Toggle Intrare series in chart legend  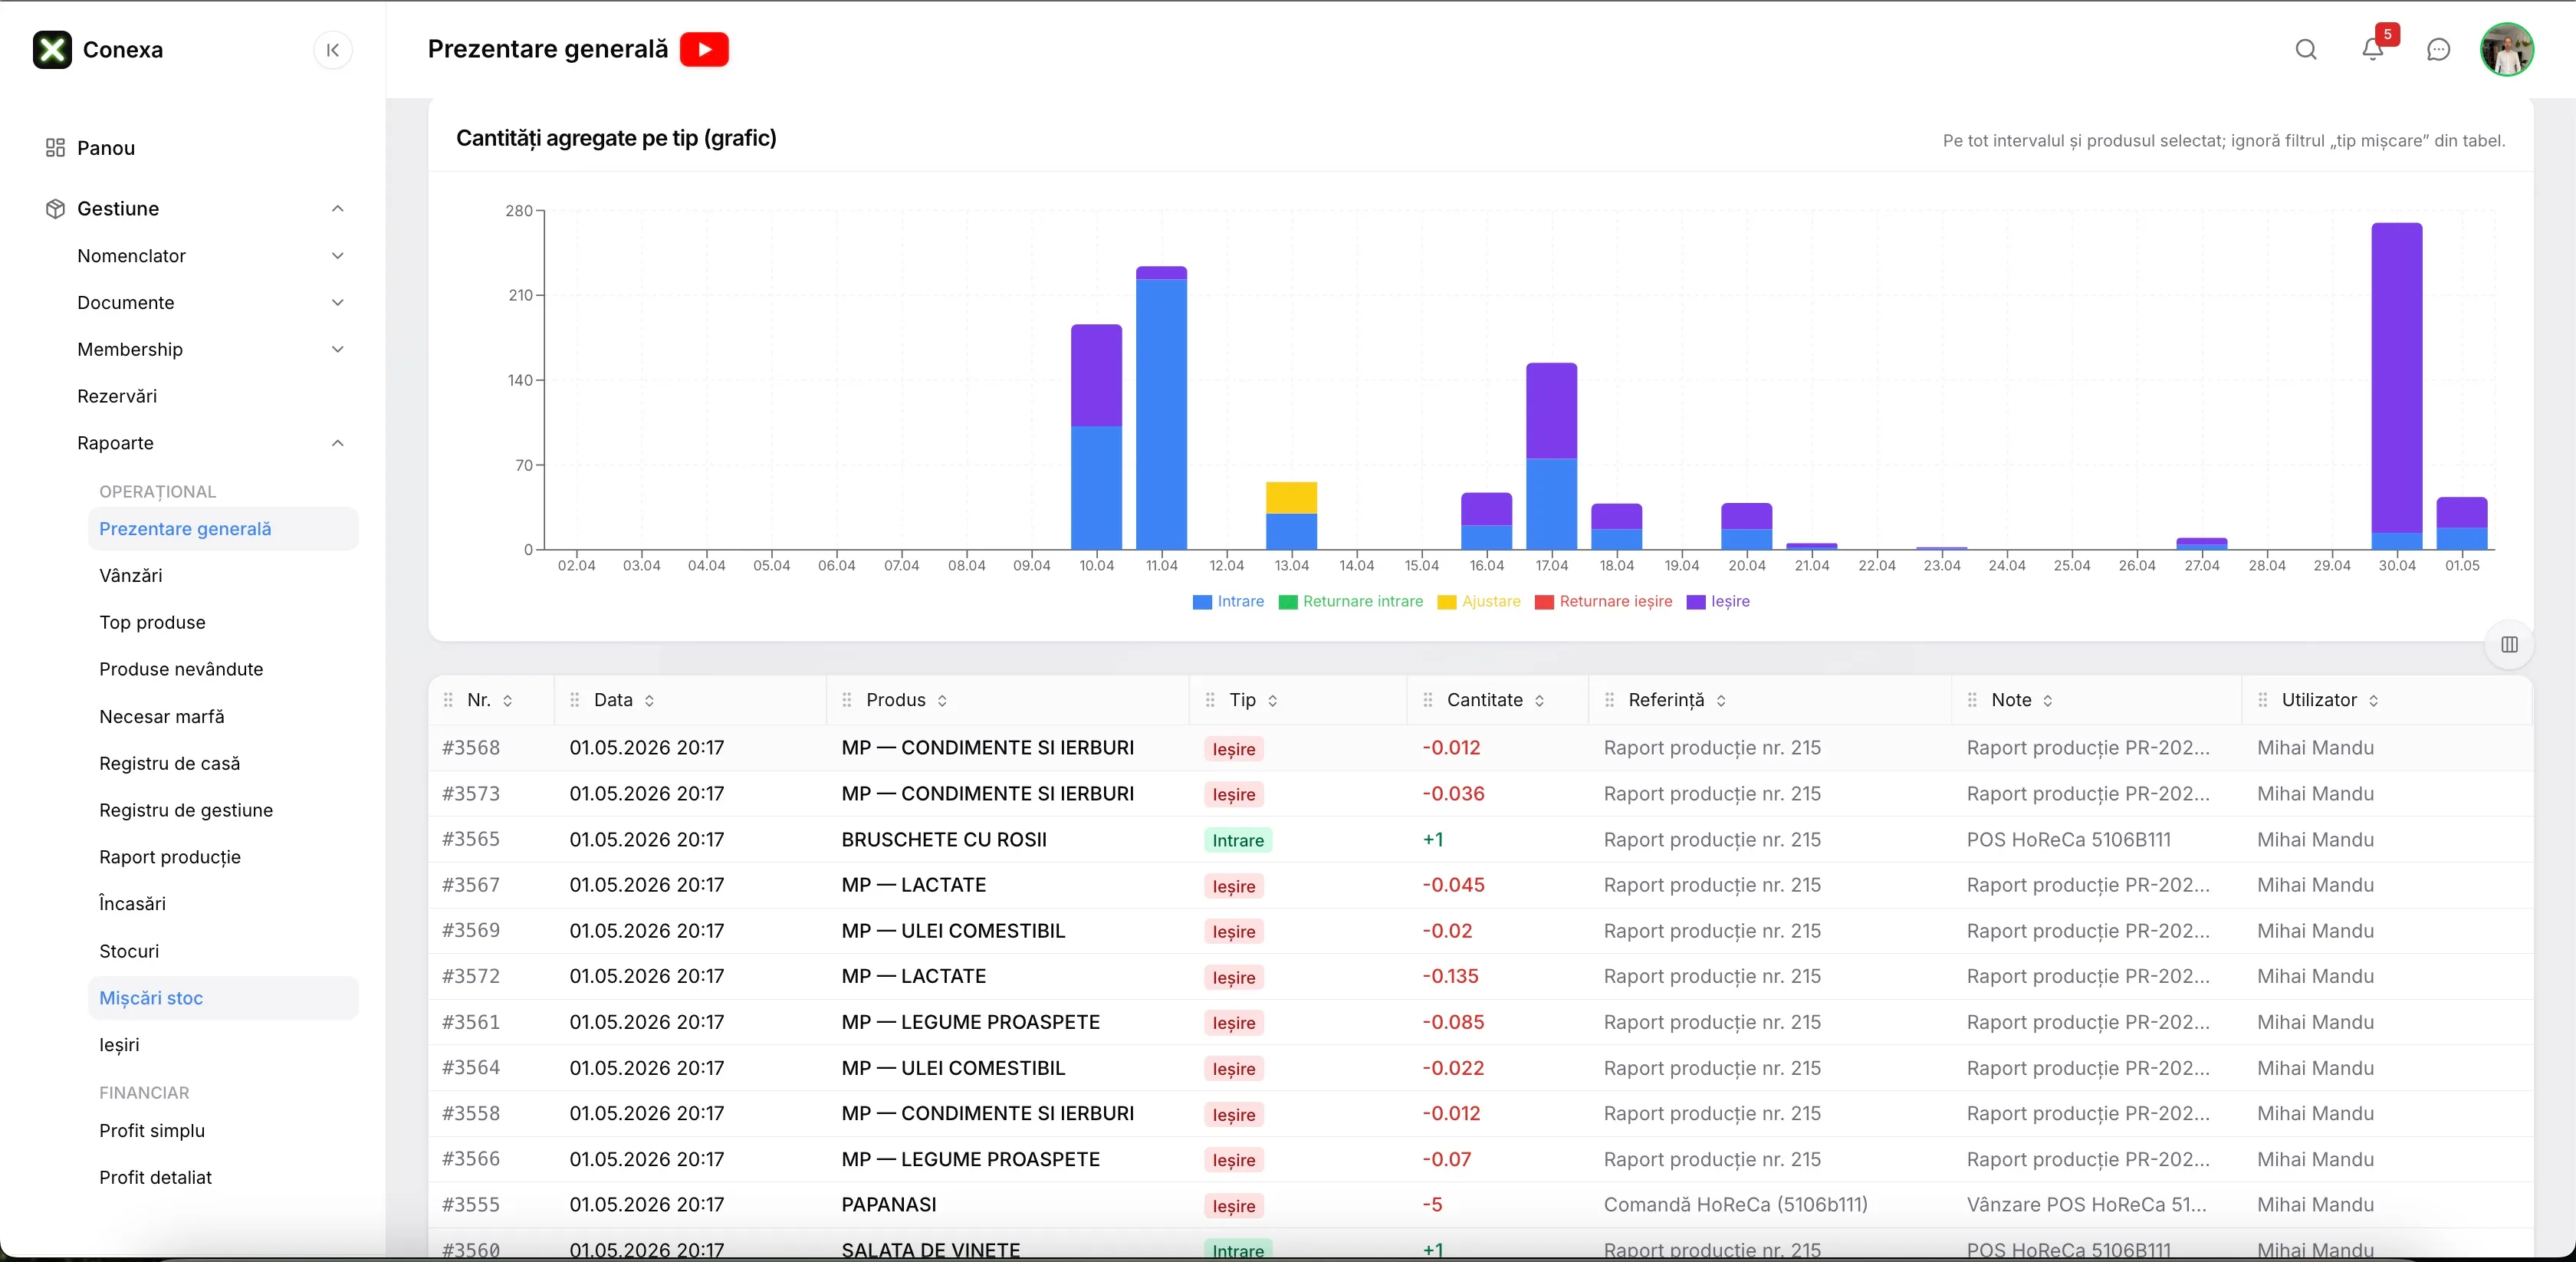tap(1228, 602)
